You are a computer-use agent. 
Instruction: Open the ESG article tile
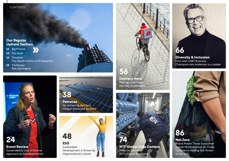tap(86, 137)
